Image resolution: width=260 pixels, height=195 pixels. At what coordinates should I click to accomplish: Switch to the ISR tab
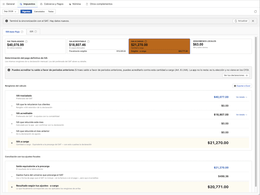[x=33, y=32]
